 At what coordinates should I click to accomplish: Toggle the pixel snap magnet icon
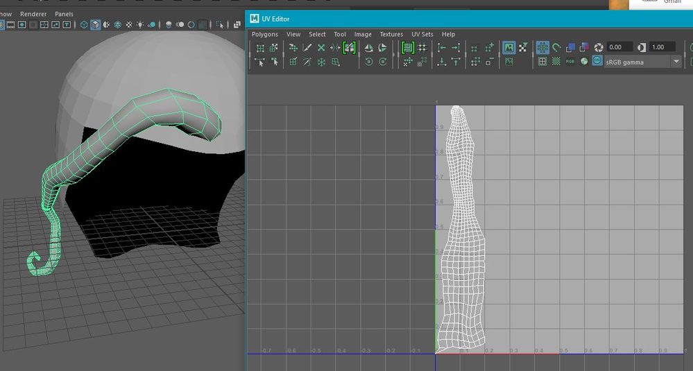pyautogui.click(x=556, y=48)
